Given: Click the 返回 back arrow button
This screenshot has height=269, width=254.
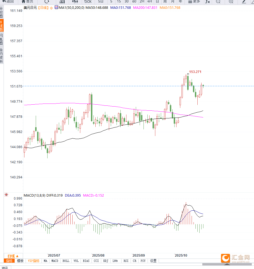Looking at the screenshot, I should [x=8, y=2].
